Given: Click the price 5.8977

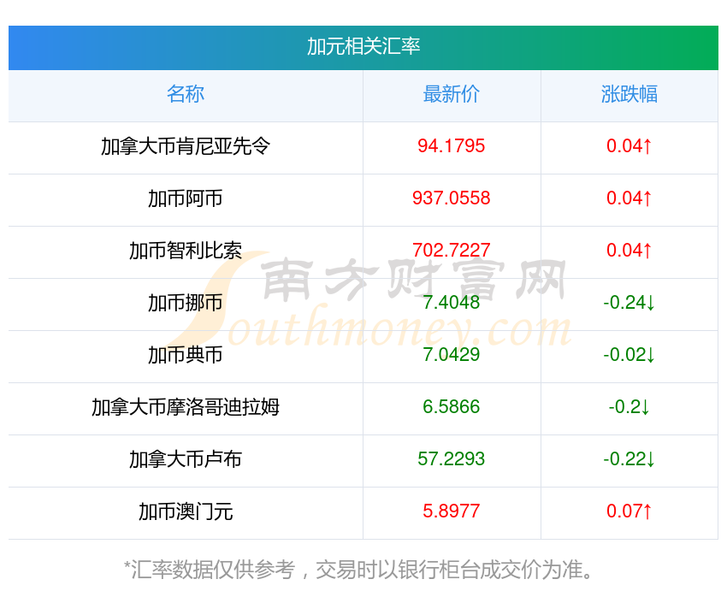Looking at the screenshot, I should point(451,511).
